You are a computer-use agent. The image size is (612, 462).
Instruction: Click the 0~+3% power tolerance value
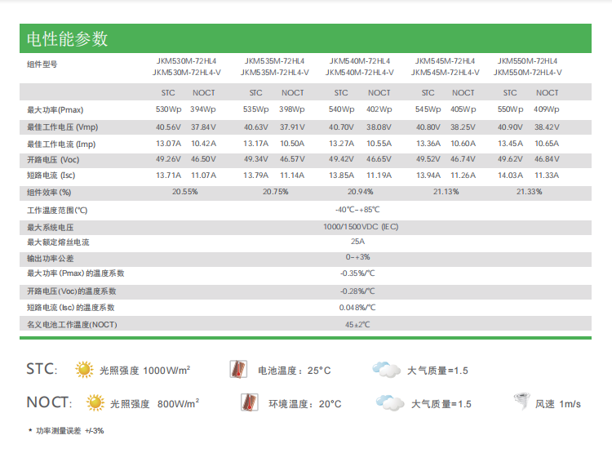tap(357, 257)
